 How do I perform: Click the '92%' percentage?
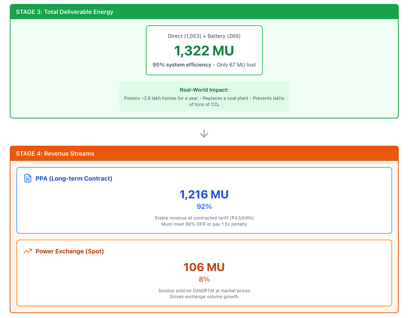(x=204, y=206)
